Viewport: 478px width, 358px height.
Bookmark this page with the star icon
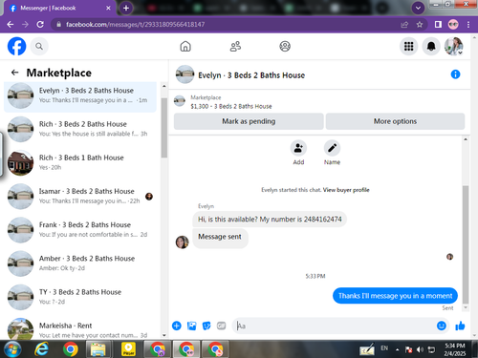click(420, 25)
